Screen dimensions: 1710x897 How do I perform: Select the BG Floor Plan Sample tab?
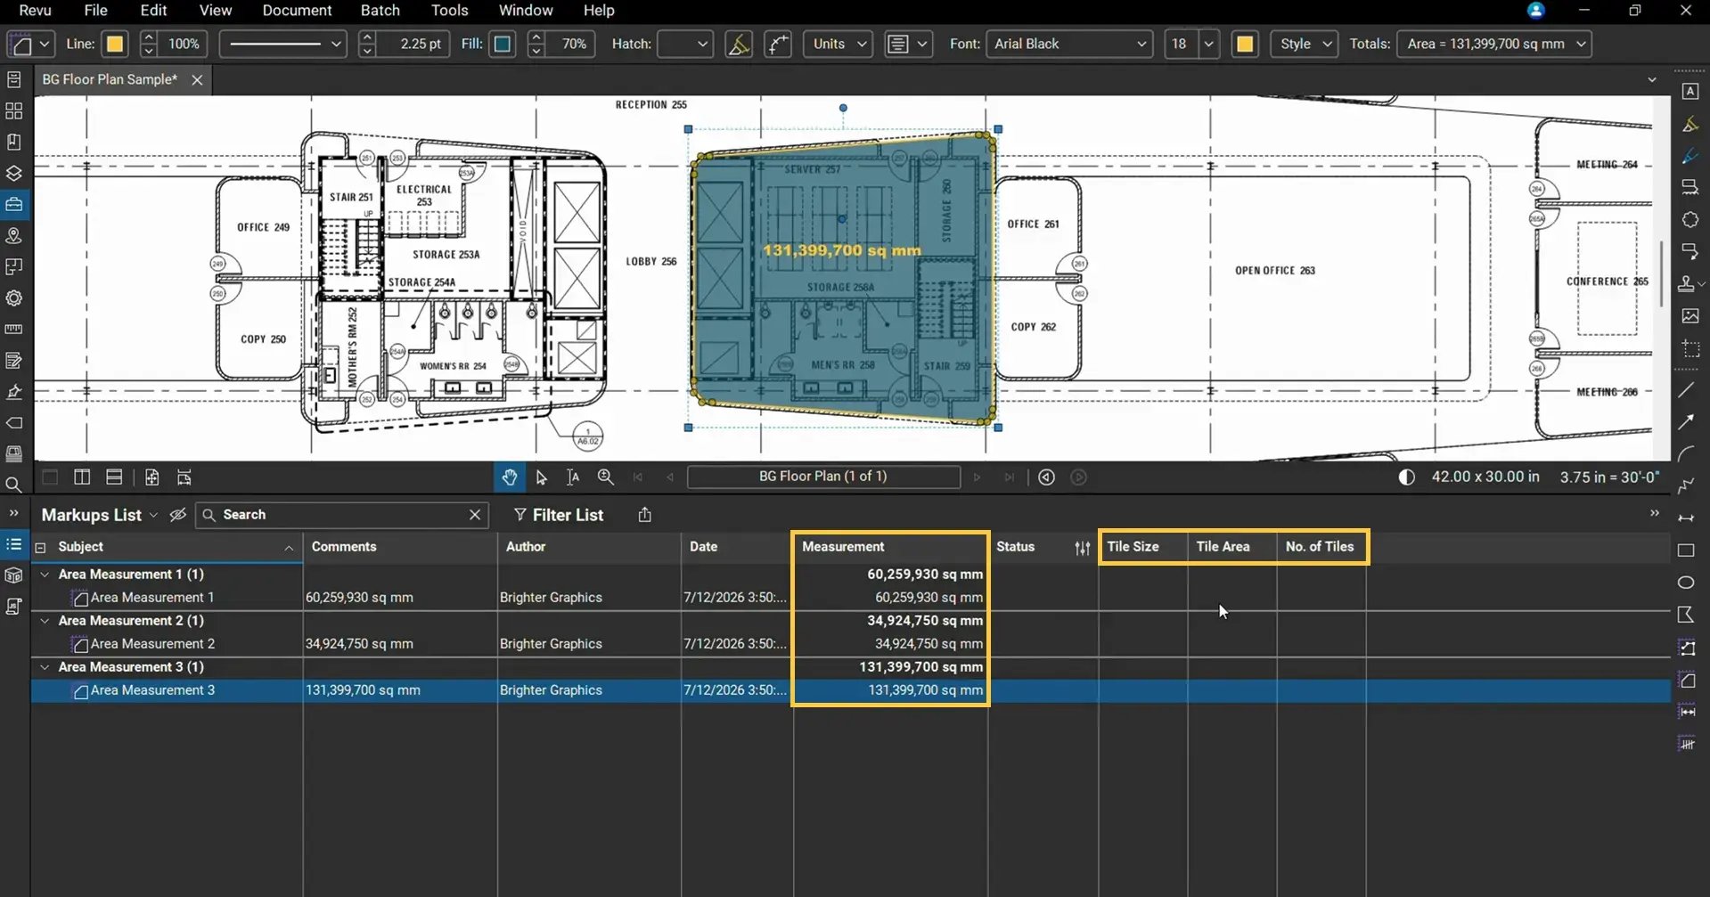click(110, 79)
